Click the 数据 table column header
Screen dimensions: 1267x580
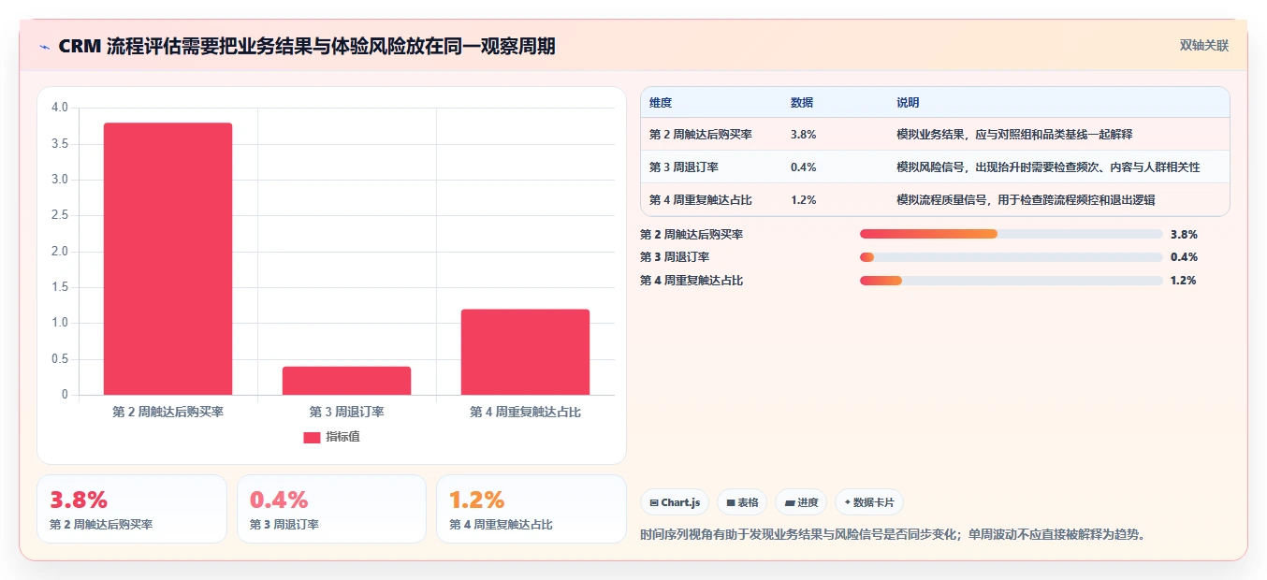click(802, 102)
